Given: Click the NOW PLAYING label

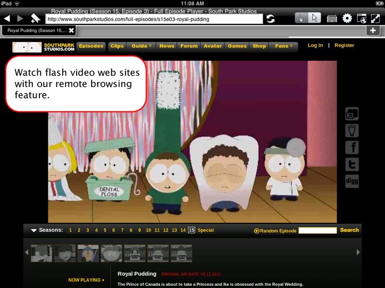Looking at the screenshot, I should [x=86, y=280].
